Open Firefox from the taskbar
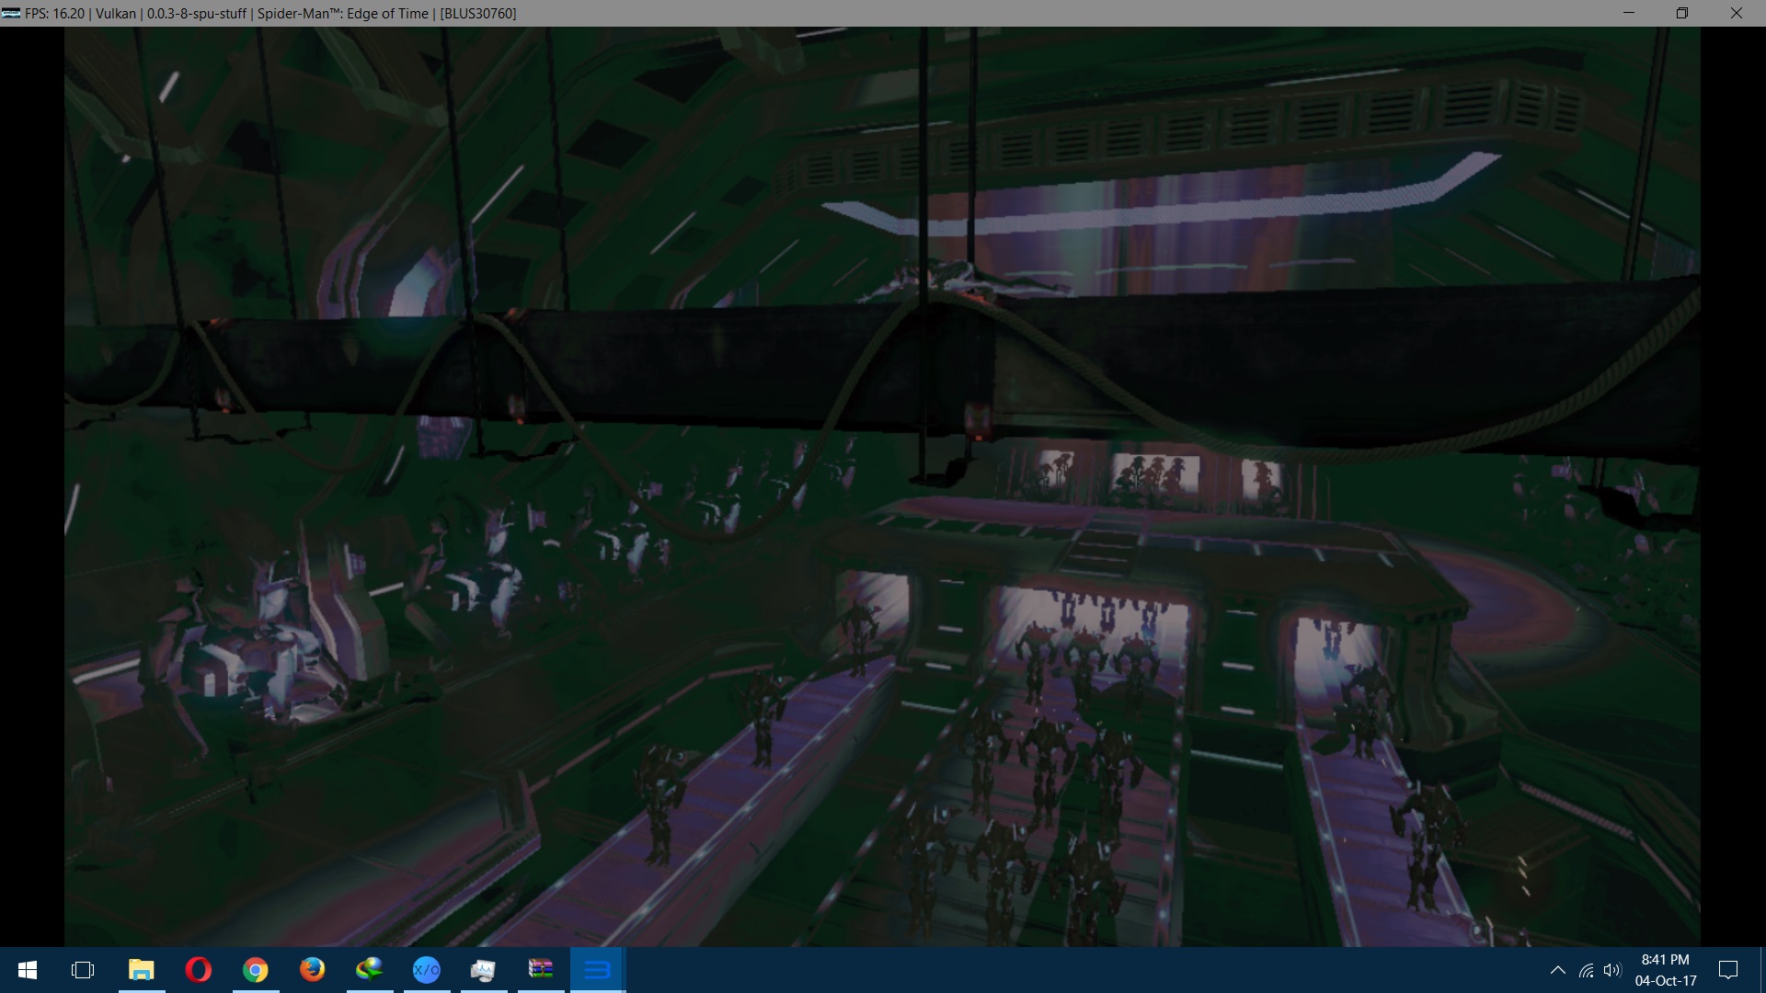This screenshot has height=993, width=1766. tap(312, 970)
